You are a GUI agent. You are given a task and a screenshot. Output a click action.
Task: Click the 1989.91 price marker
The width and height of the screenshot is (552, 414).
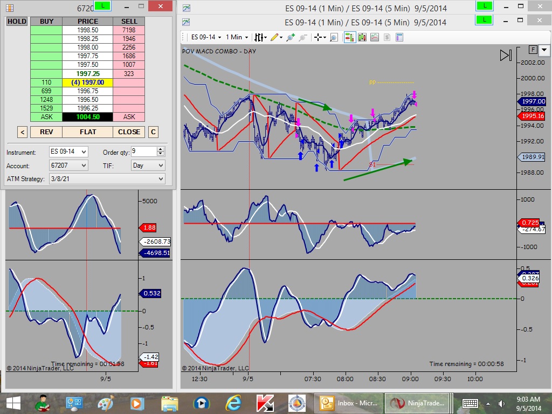(531, 157)
